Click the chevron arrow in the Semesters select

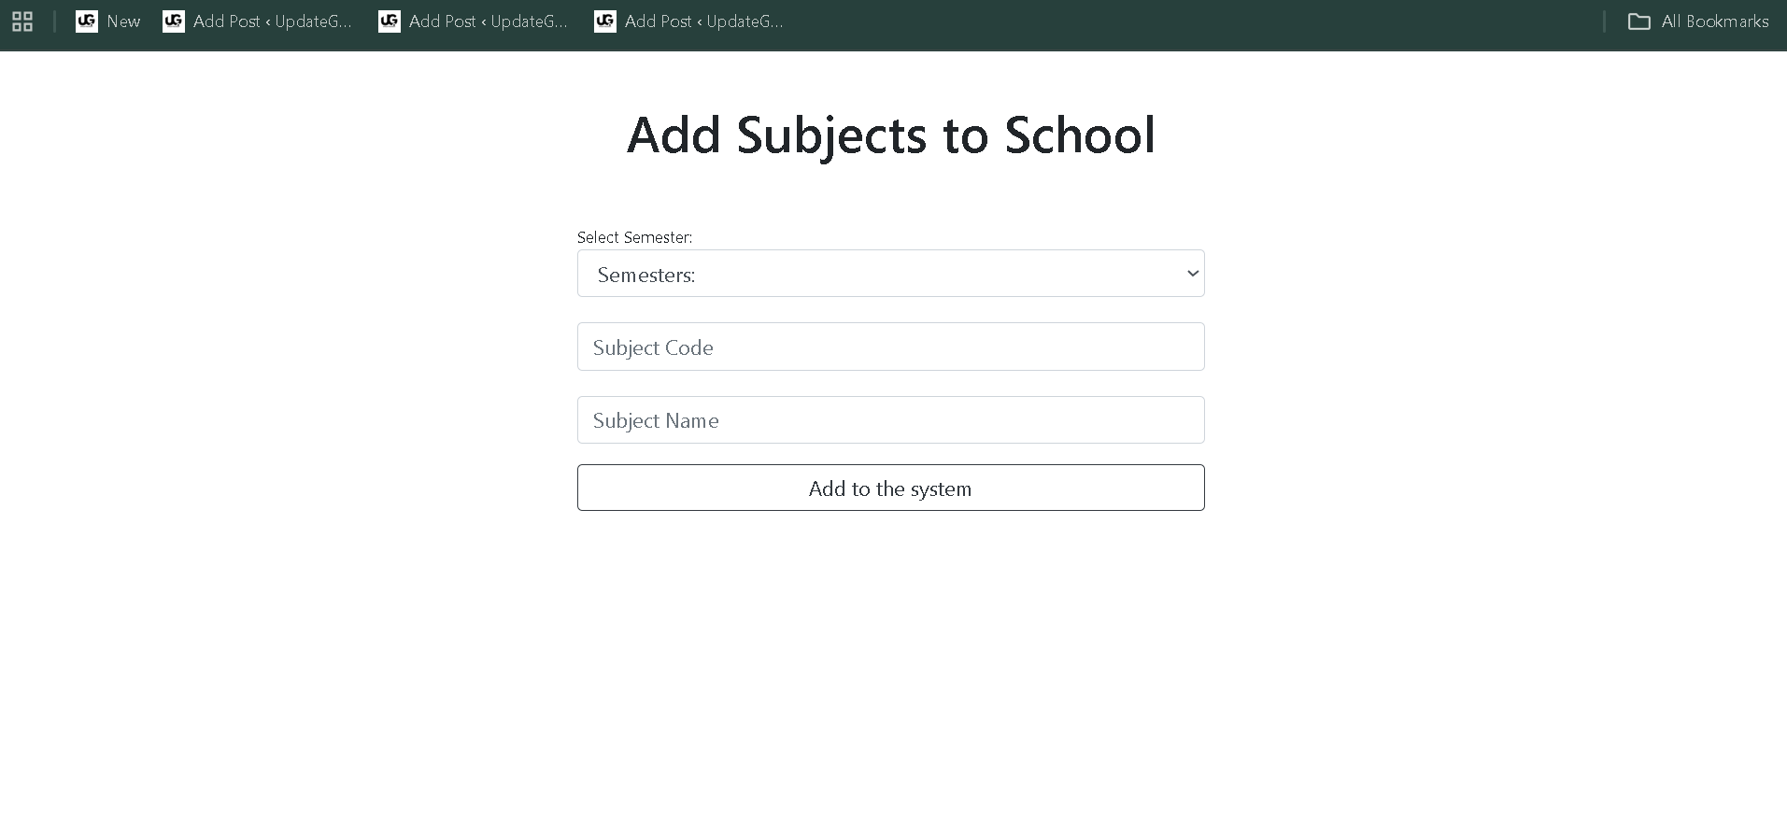[x=1192, y=274]
